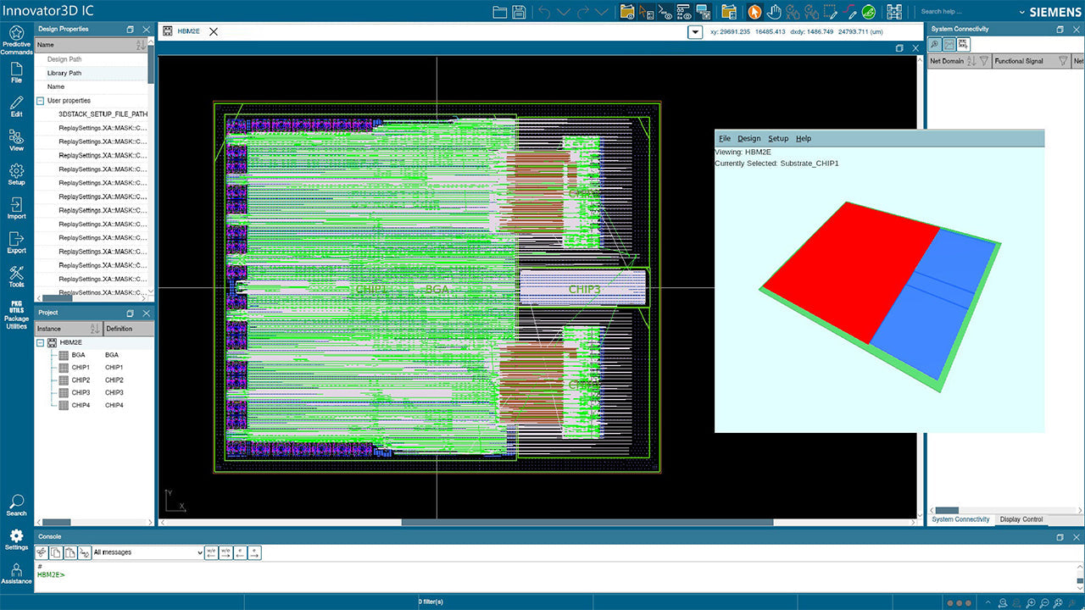Collapse the HBM2E node in the Project panel
The height and width of the screenshot is (610, 1085).
coord(38,341)
